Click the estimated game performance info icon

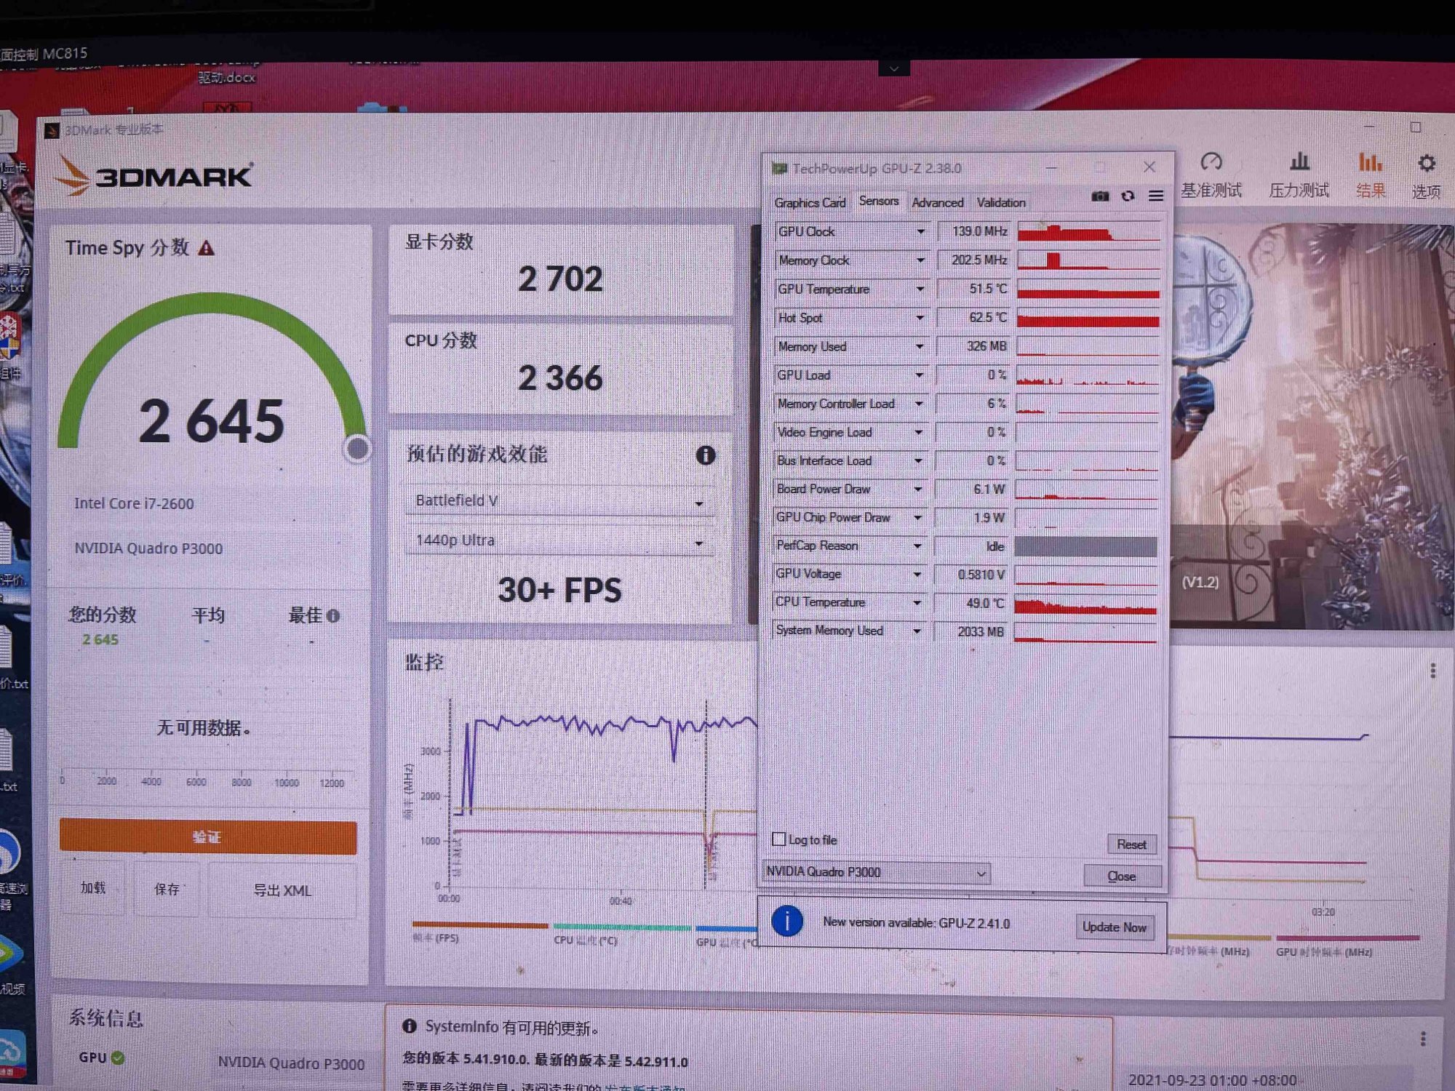[705, 455]
